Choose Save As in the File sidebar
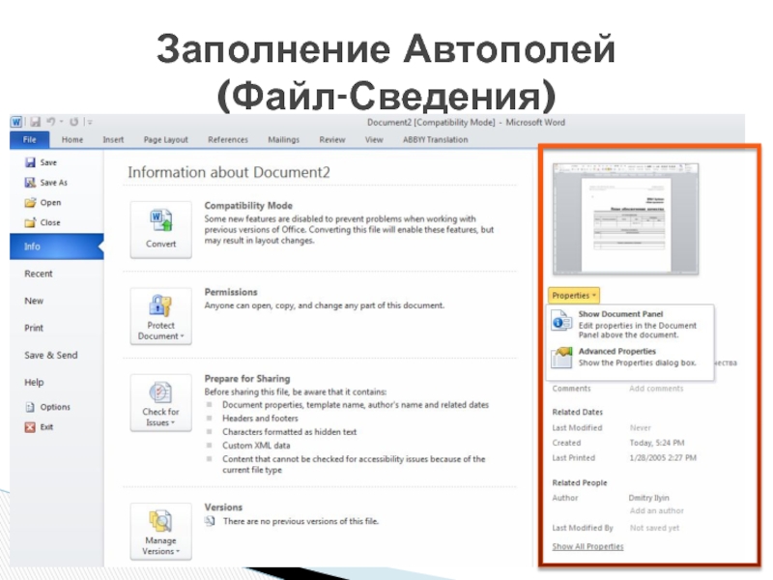Screen dimensions: 773x580 53,183
